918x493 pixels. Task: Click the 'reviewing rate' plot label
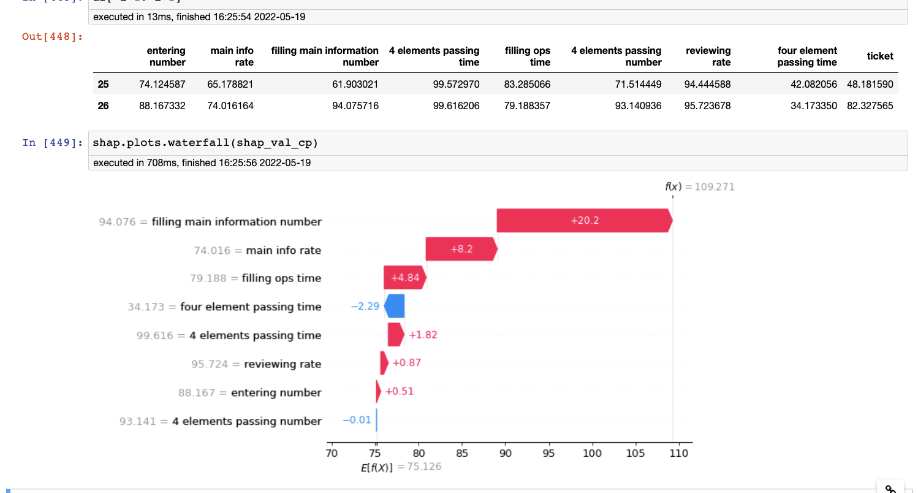(x=283, y=364)
